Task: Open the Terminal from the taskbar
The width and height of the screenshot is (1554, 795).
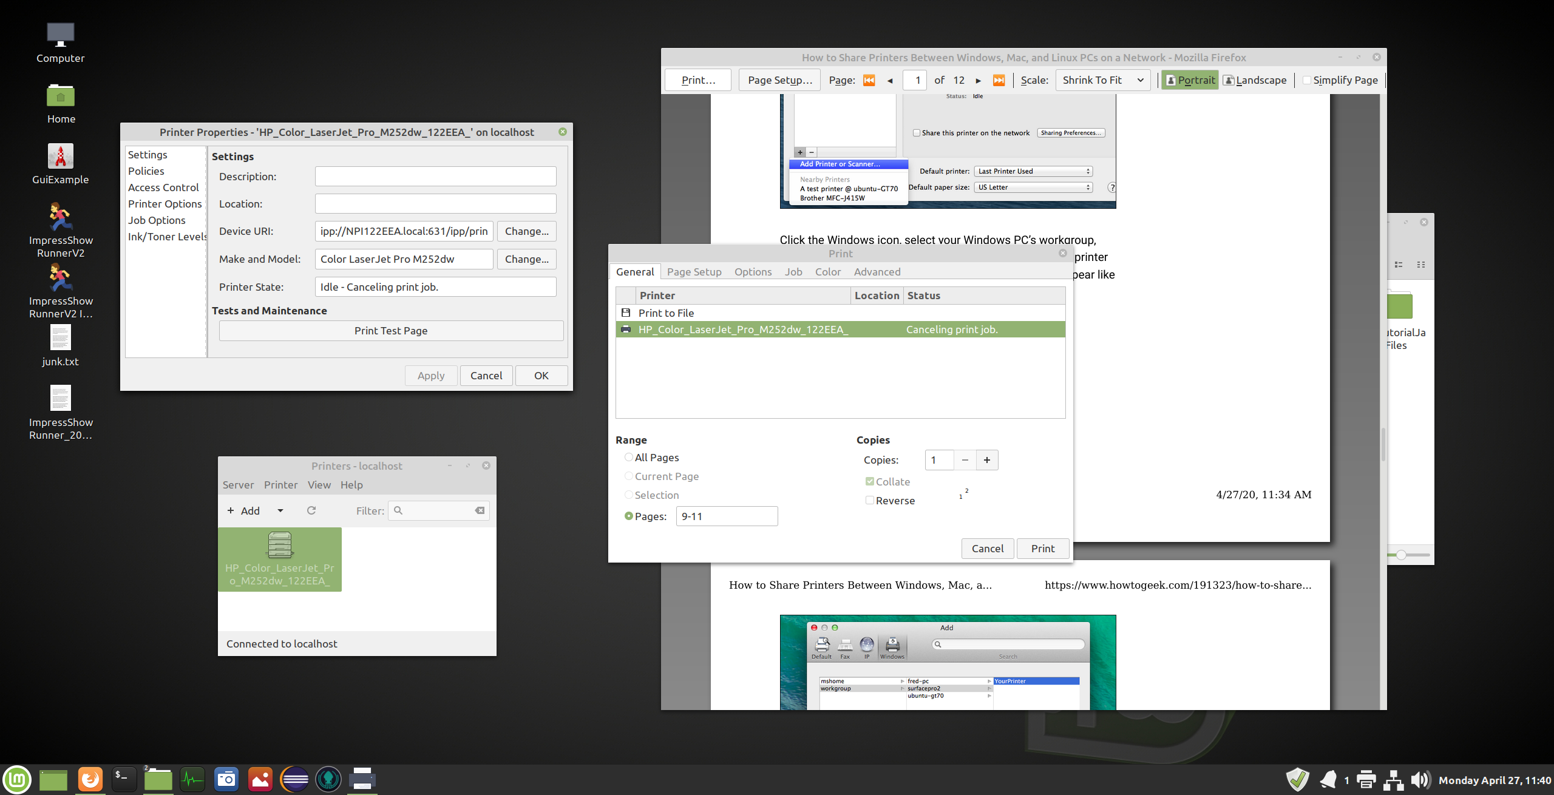Action: click(123, 779)
